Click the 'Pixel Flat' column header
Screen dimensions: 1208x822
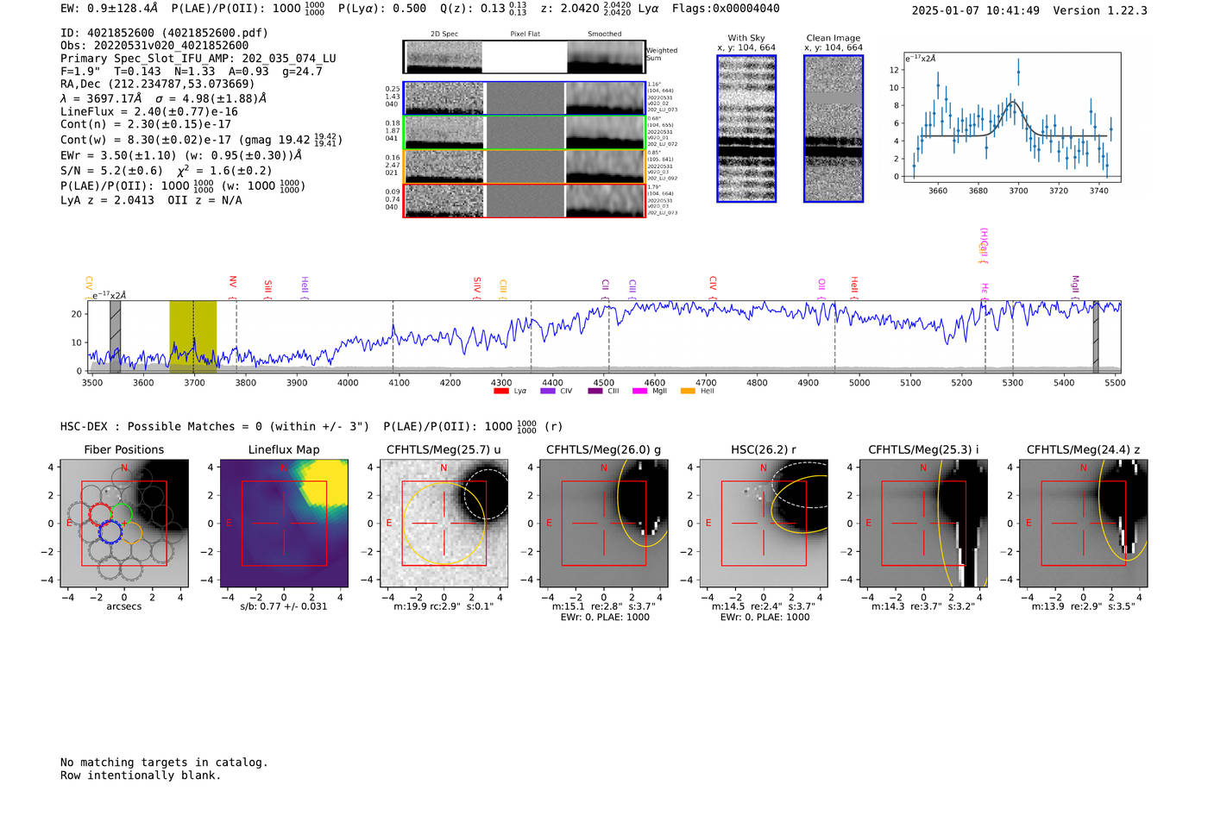pos(525,35)
